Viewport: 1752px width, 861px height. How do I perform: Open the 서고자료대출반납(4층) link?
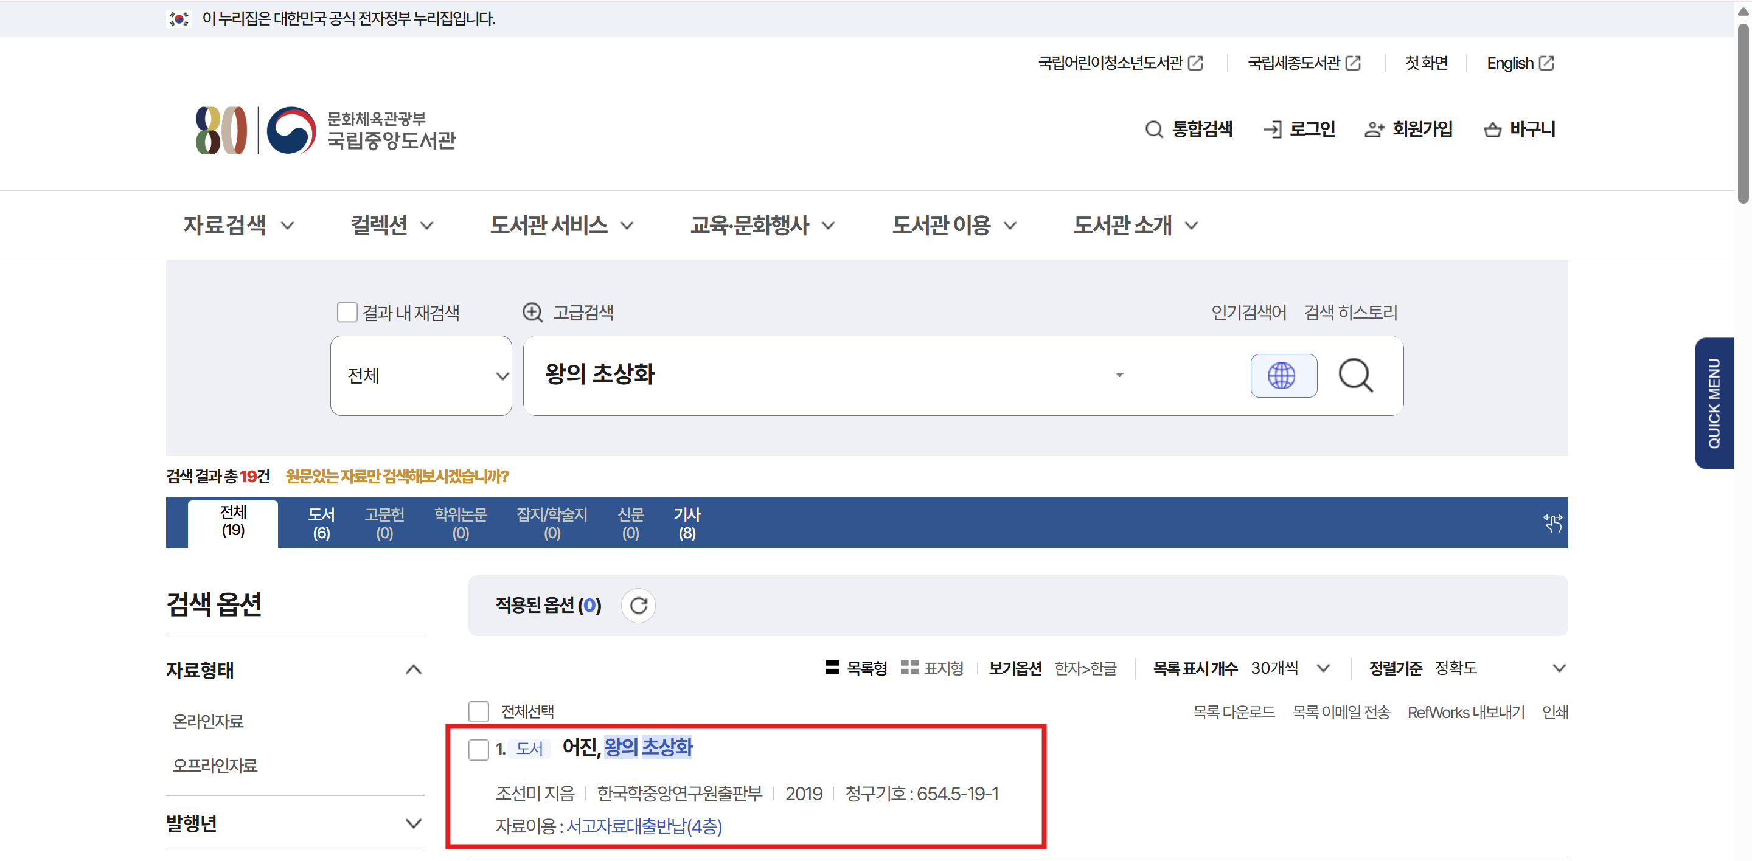(644, 826)
